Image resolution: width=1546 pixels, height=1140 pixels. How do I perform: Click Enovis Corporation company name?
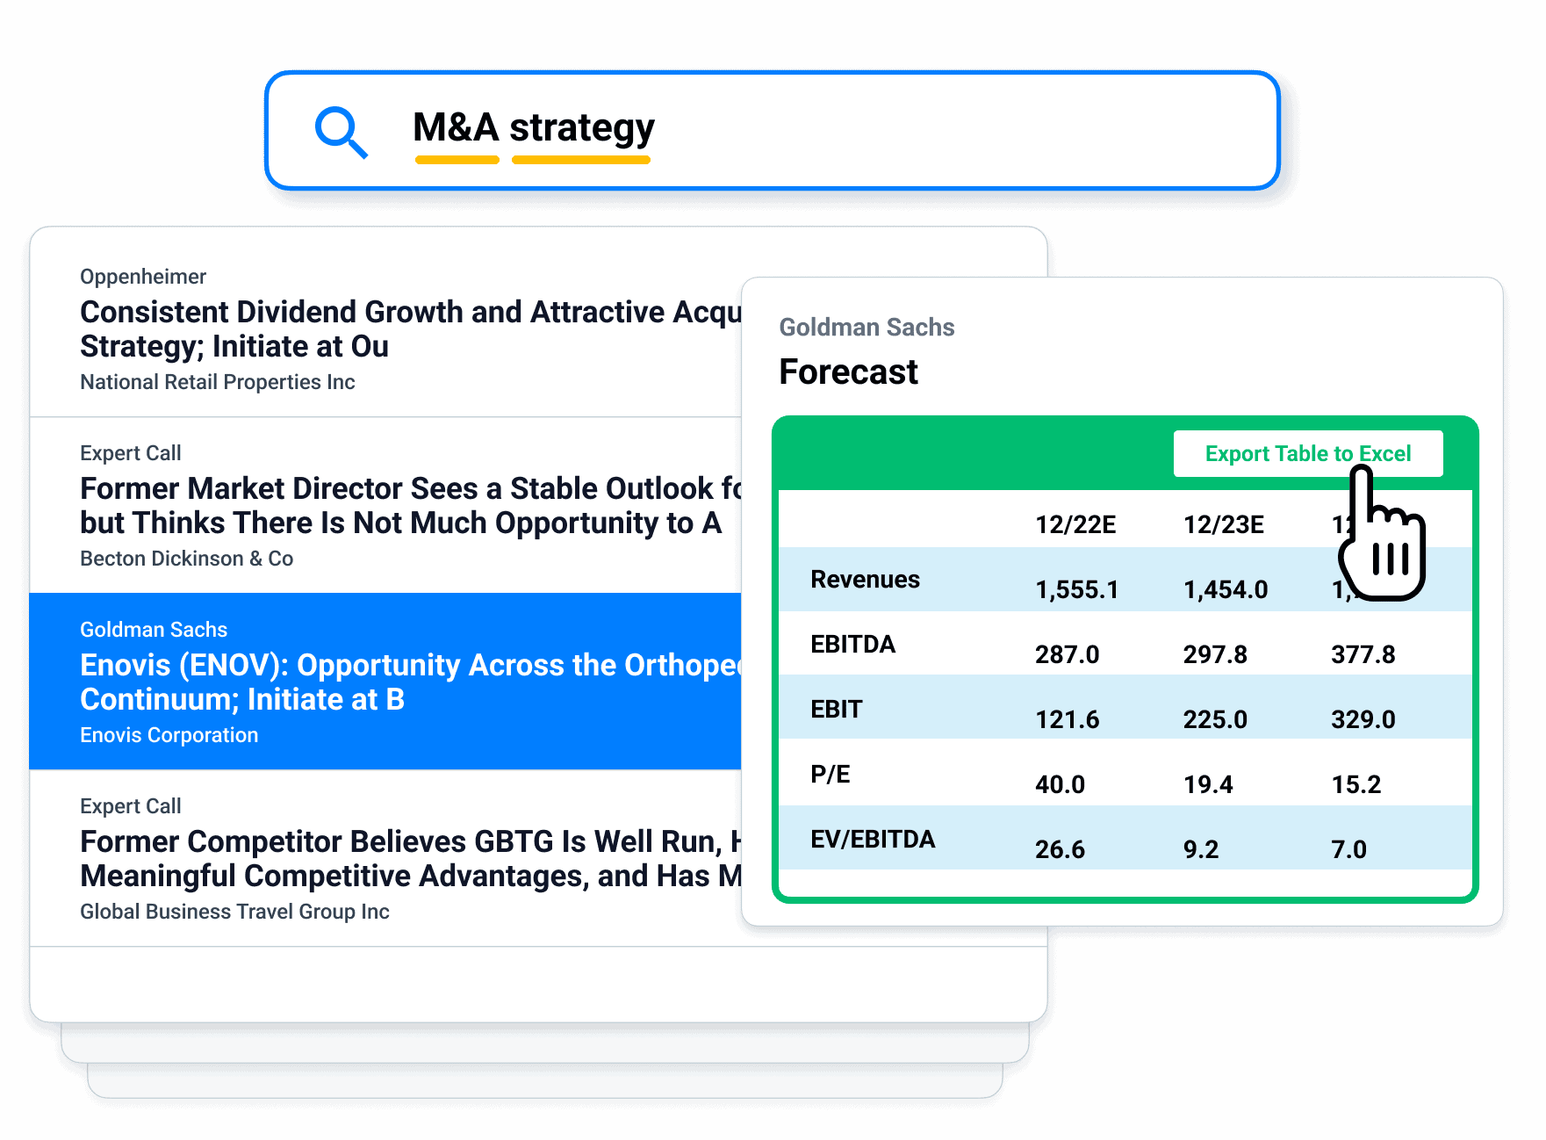169,735
